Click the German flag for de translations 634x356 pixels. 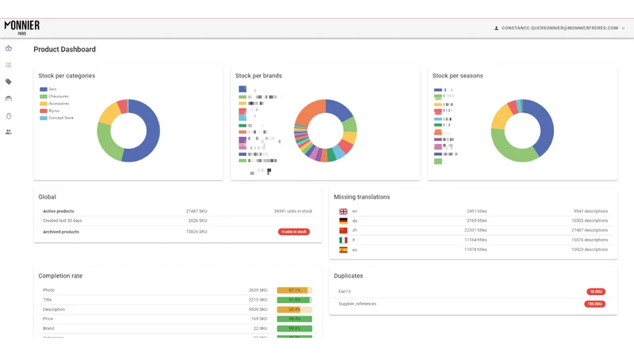[x=343, y=221]
